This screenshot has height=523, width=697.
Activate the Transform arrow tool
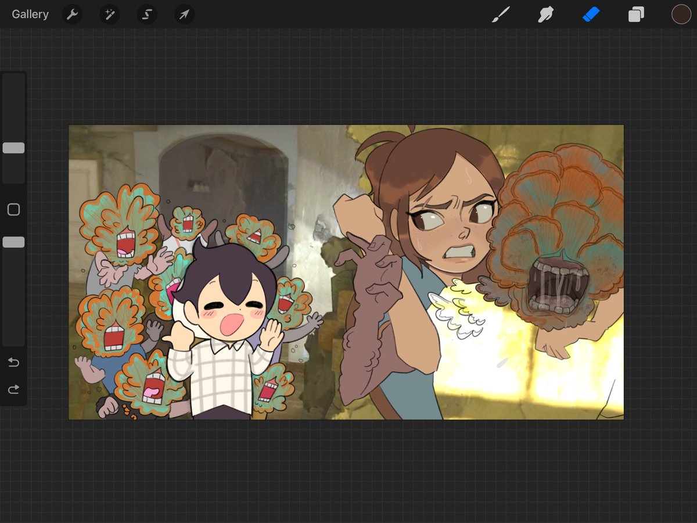[184, 15]
